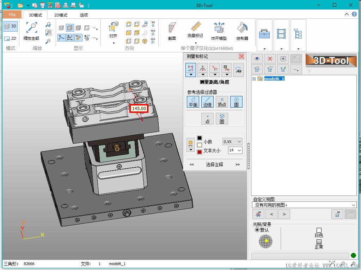Click home view house icon
361x270 pixels.
click(x=258, y=214)
